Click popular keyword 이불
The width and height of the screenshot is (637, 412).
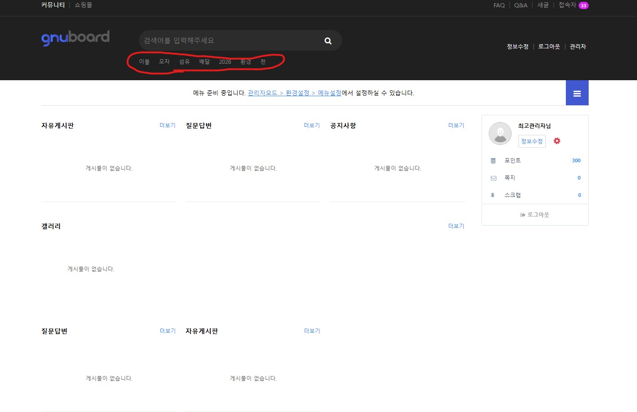tap(145, 62)
